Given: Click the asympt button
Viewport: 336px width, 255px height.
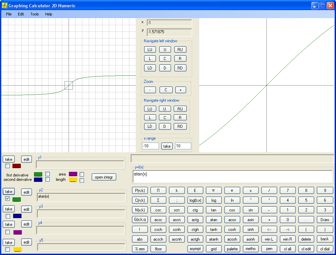Looking at the screenshot, I should pyautogui.click(x=195, y=249).
